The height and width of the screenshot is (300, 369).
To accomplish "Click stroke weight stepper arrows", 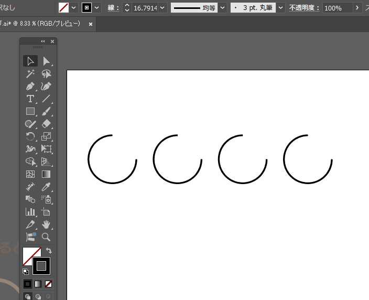I will click(127, 8).
